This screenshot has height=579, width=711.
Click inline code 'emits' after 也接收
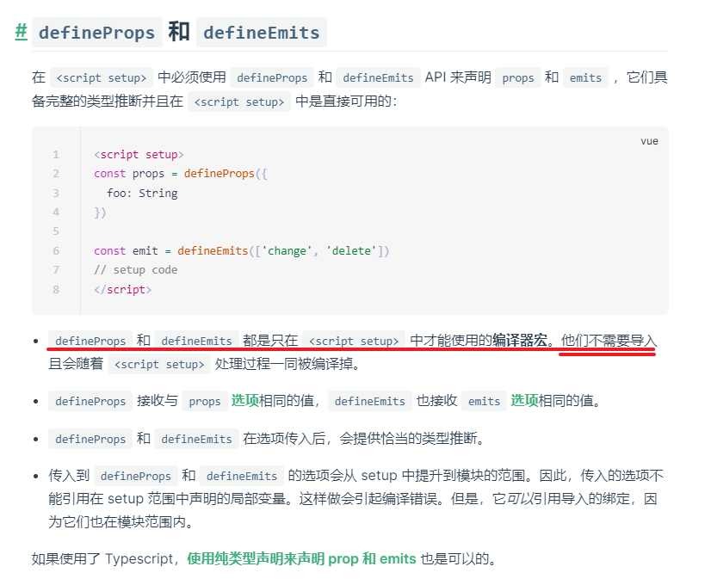click(x=484, y=401)
